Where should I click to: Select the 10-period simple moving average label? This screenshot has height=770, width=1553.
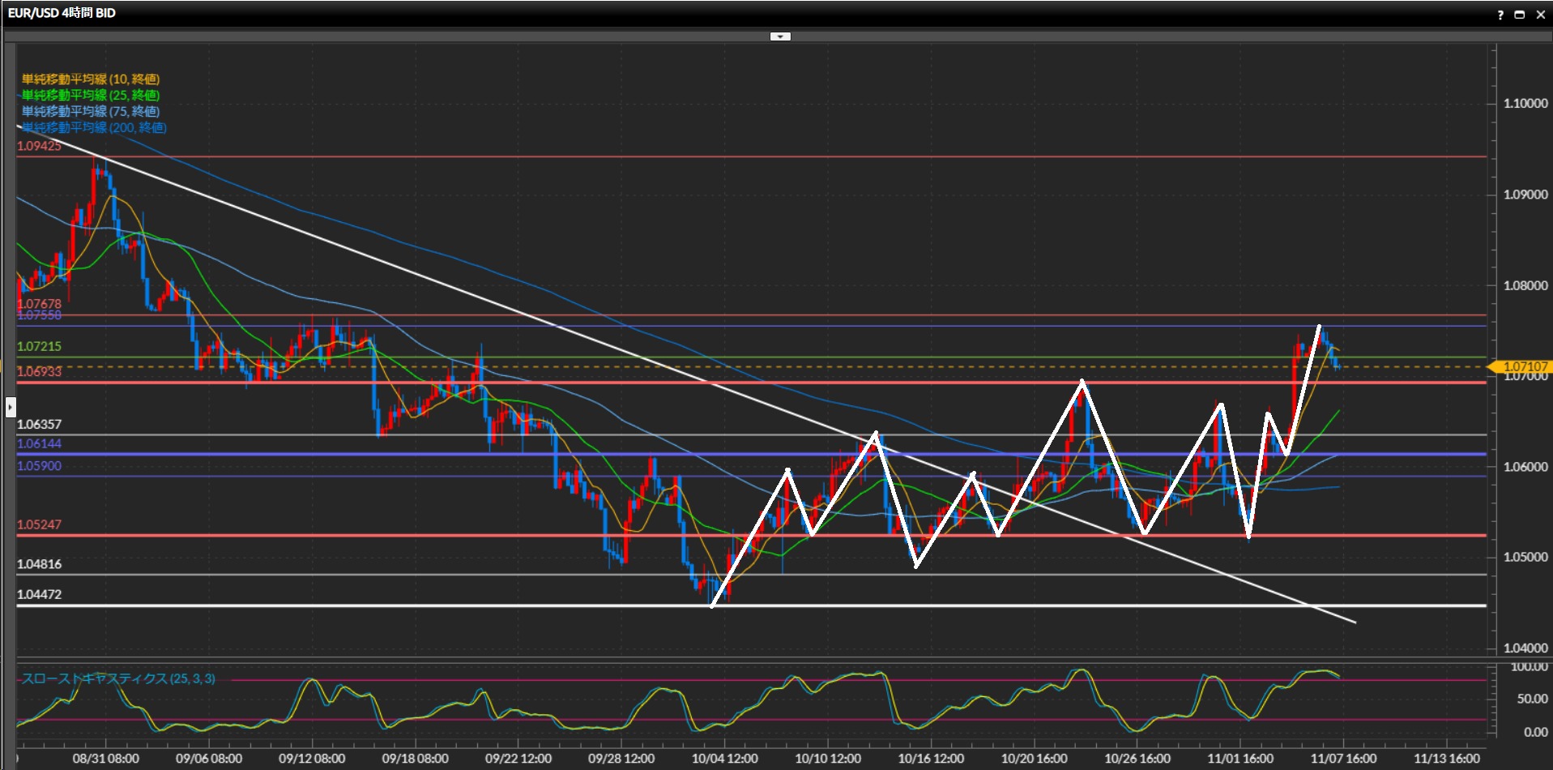[x=91, y=79]
